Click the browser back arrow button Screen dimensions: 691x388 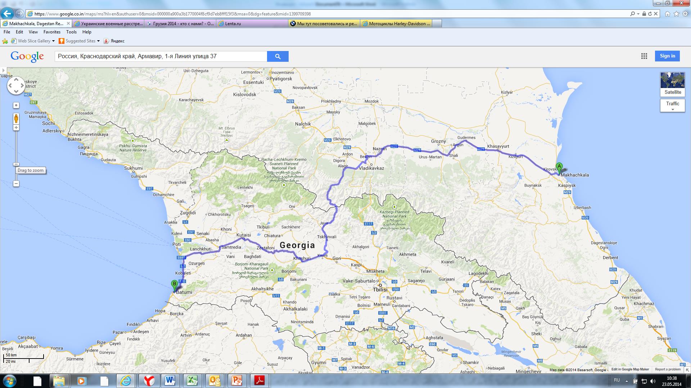7,14
